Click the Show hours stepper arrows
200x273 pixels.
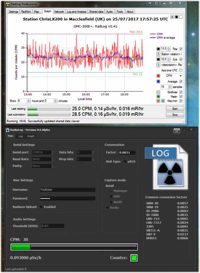(x=29, y=101)
